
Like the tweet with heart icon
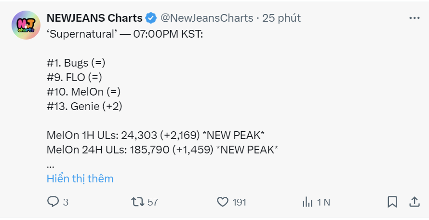(222, 202)
